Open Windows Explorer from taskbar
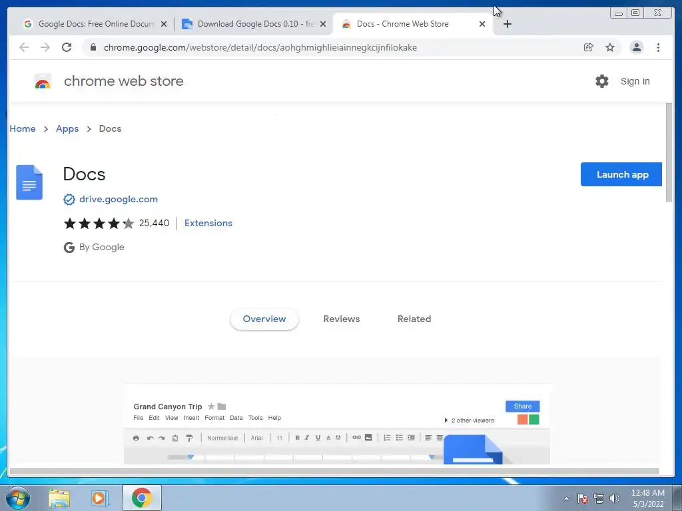This screenshot has height=511, width=682. click(x=59, y=498)
